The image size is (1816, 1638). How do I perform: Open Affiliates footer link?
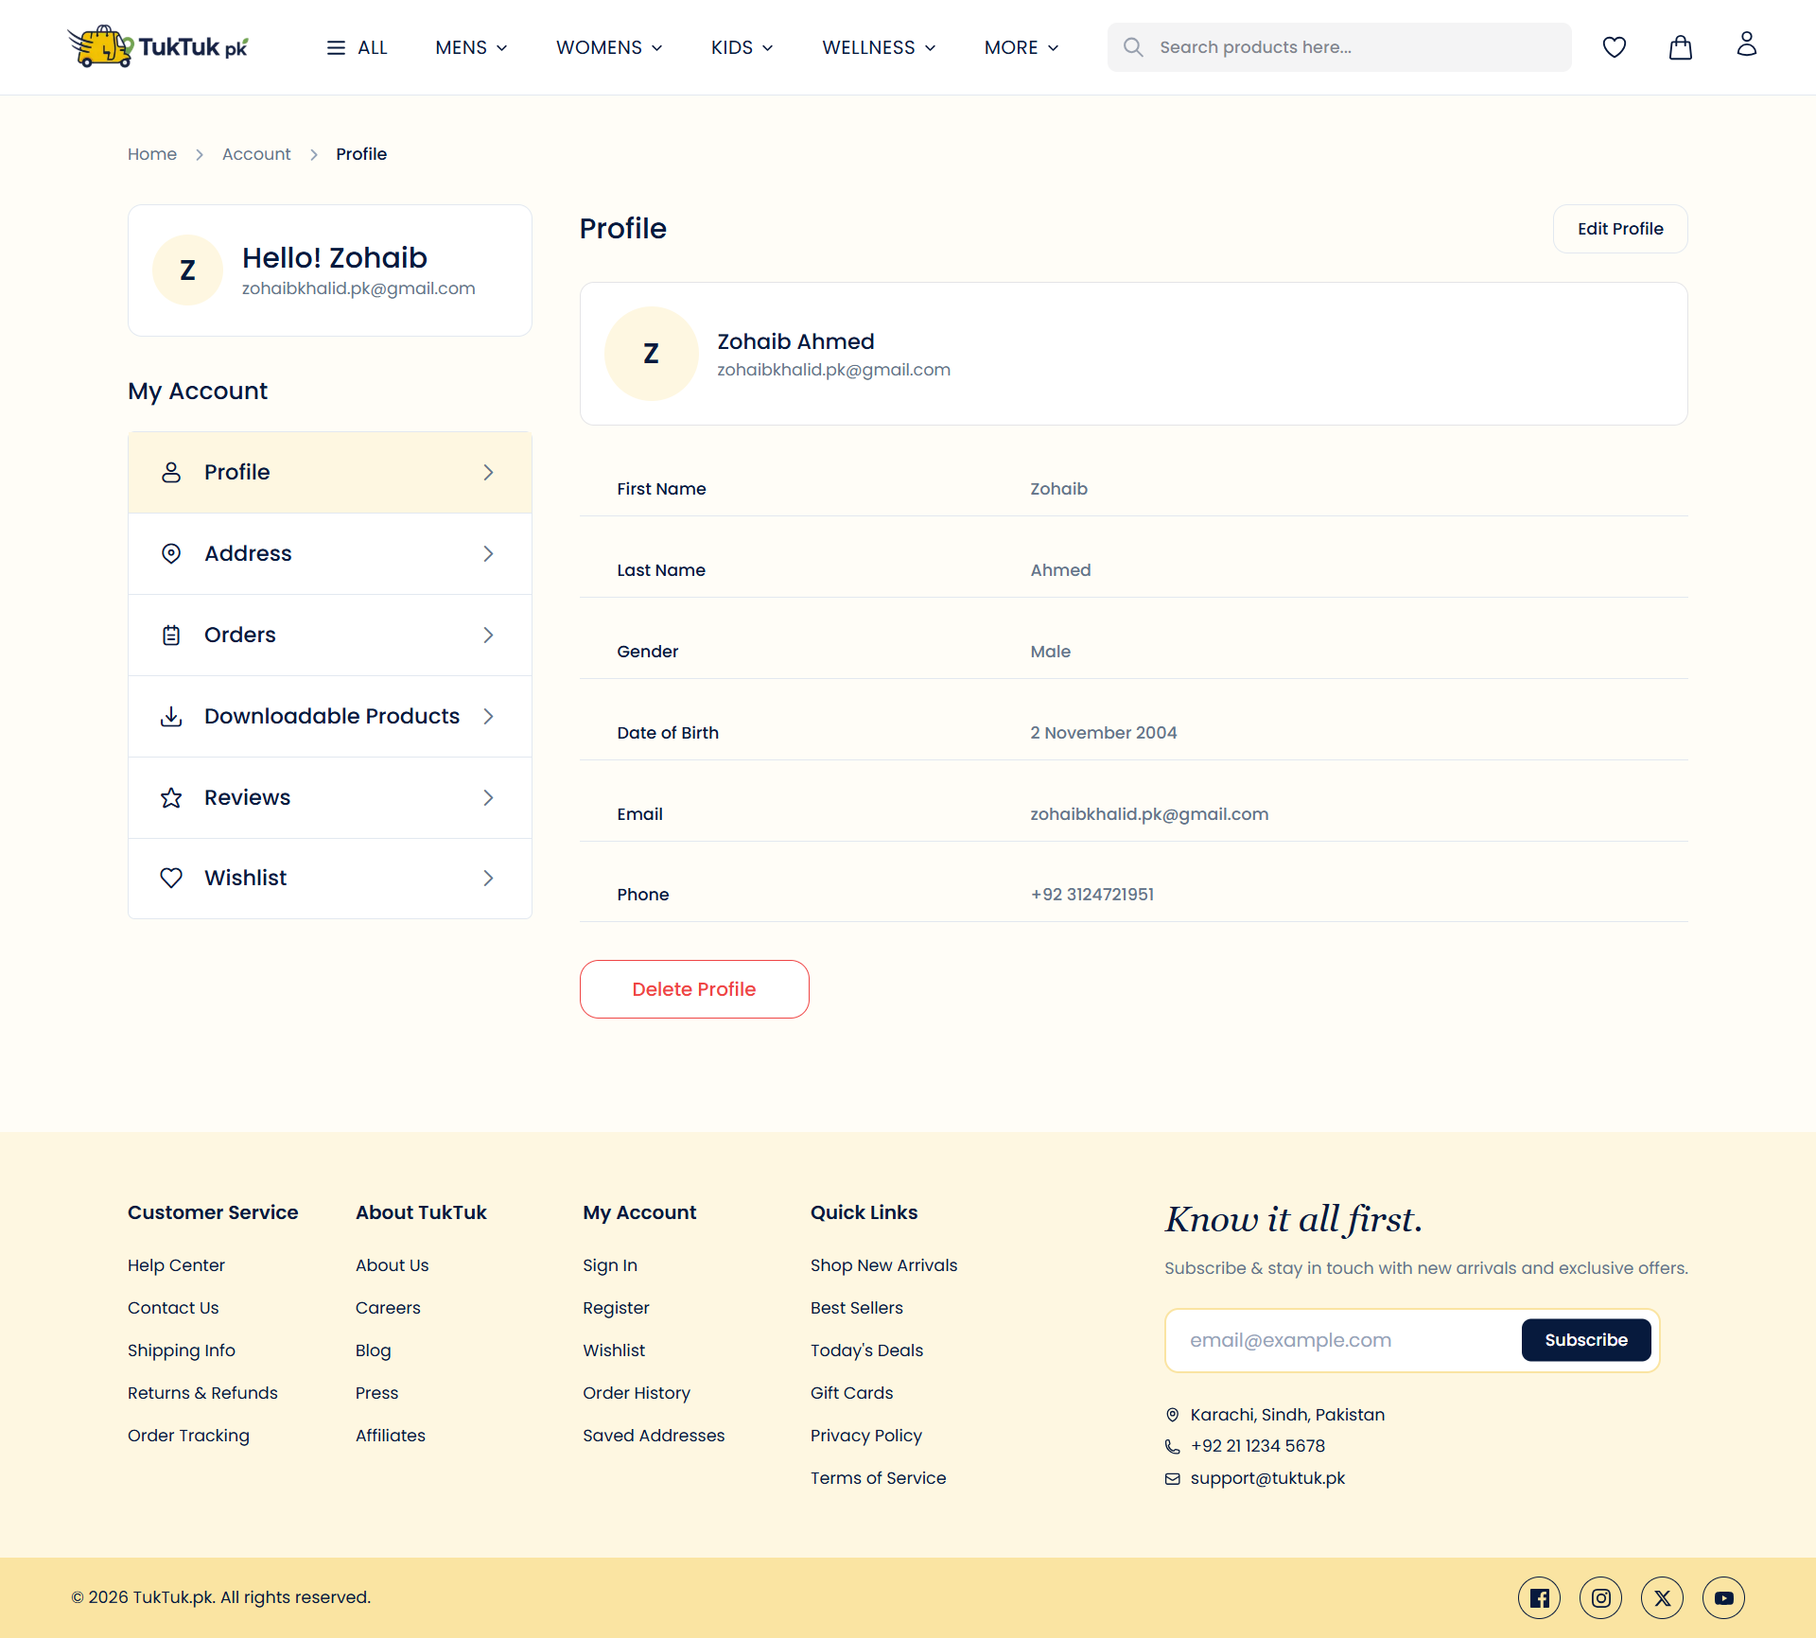391,1436
